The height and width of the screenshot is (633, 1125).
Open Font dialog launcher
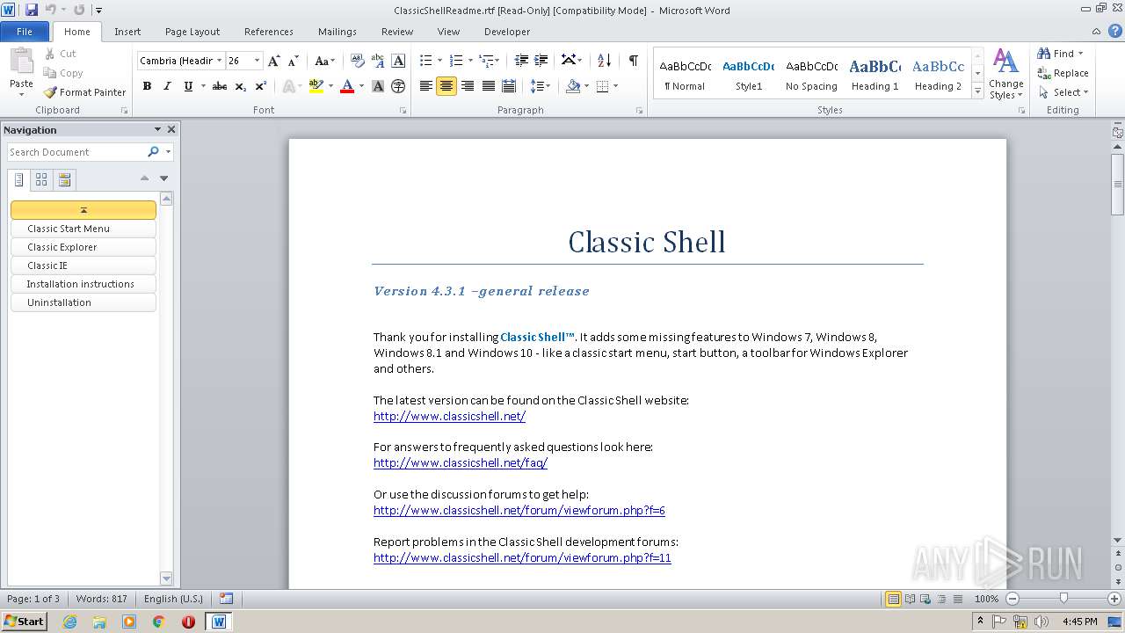403,111
